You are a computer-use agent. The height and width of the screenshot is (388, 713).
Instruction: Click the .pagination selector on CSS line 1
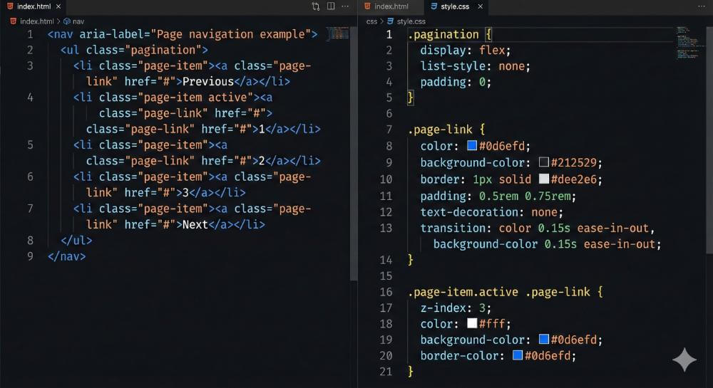pos(443,34)
